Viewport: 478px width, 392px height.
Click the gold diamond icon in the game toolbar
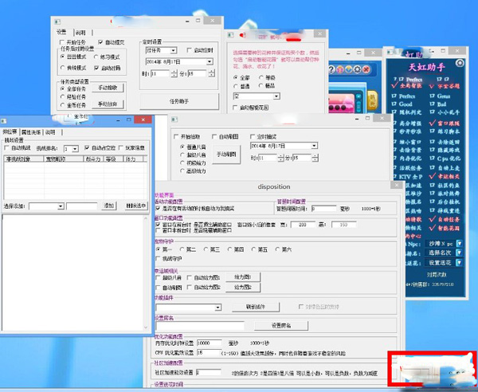pos(348,70)
